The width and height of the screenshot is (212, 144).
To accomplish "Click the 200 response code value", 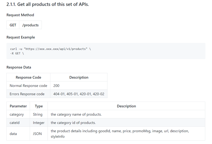I will pyautogui.click(x=56, y=86).
